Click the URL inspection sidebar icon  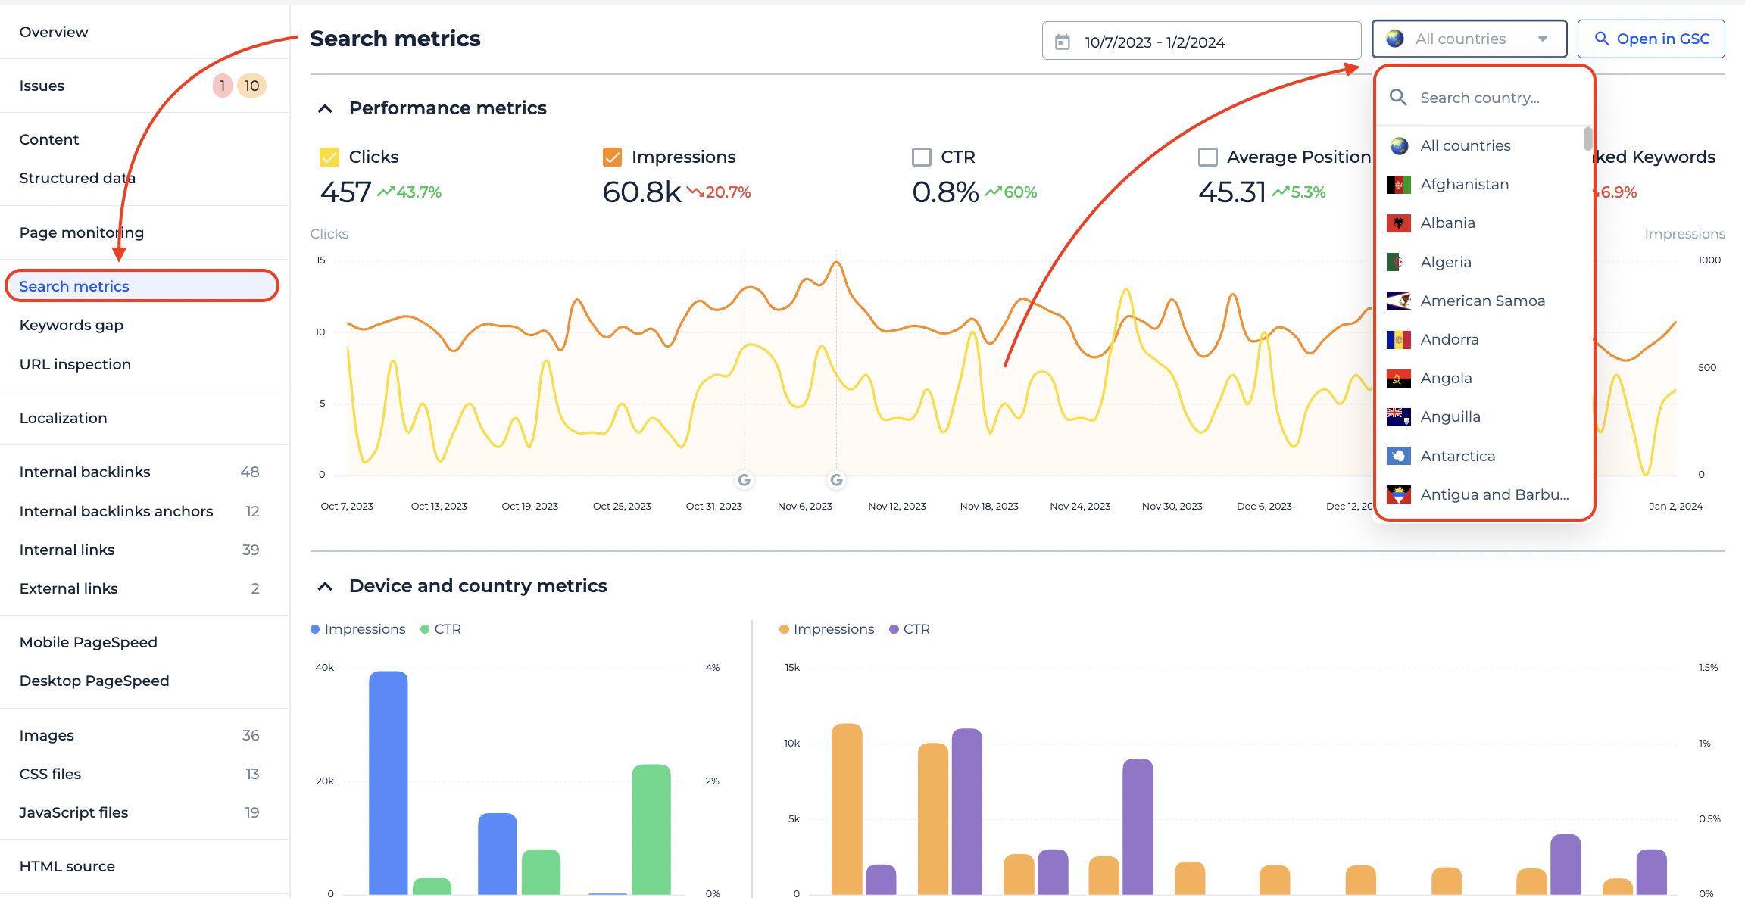[74, 363]
